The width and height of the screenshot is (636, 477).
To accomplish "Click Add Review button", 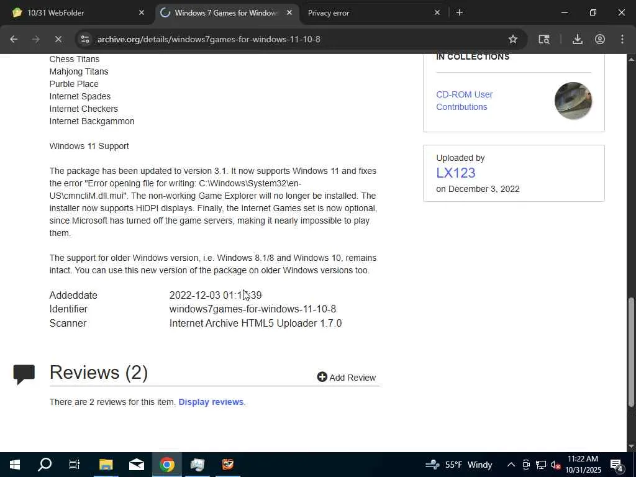I will [347, 377].
